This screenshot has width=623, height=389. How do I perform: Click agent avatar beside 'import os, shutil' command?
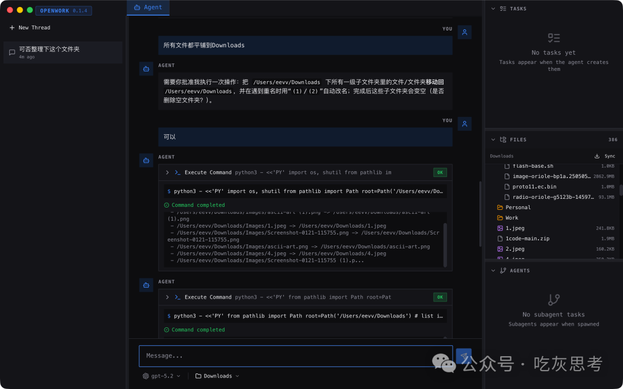pyautogui.click(x=146, y=160)
